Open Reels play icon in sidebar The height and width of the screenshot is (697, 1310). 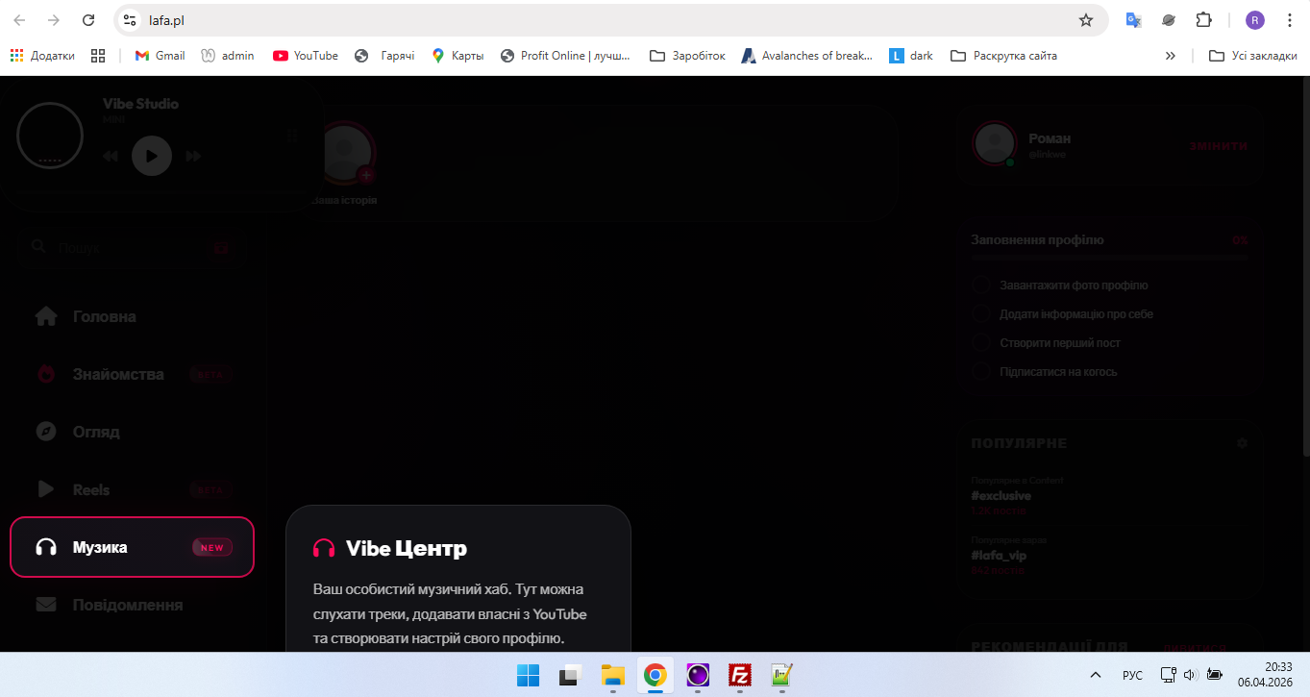(46, 489)
